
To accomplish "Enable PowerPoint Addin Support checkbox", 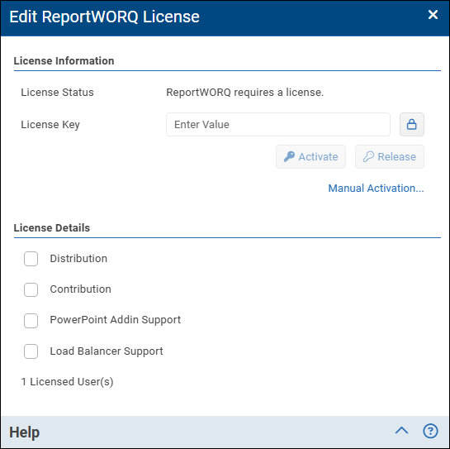I will click(x=31, y=321).
